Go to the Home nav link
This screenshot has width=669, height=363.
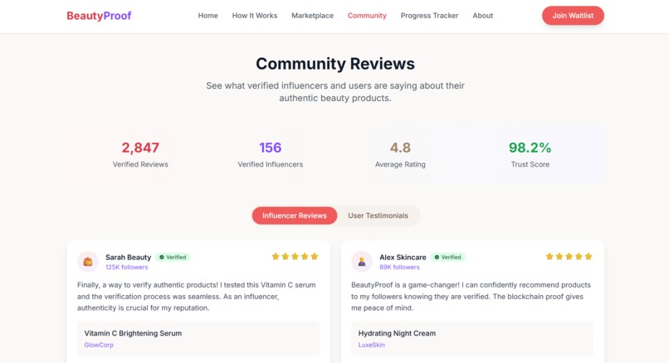(x=208, y=16)
